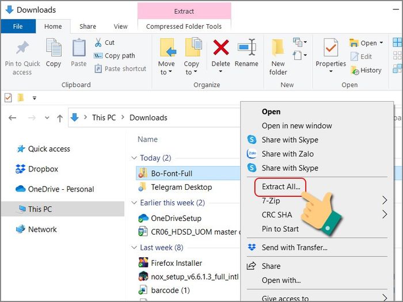Open recent locations chevron dropdown

(47, 118)
